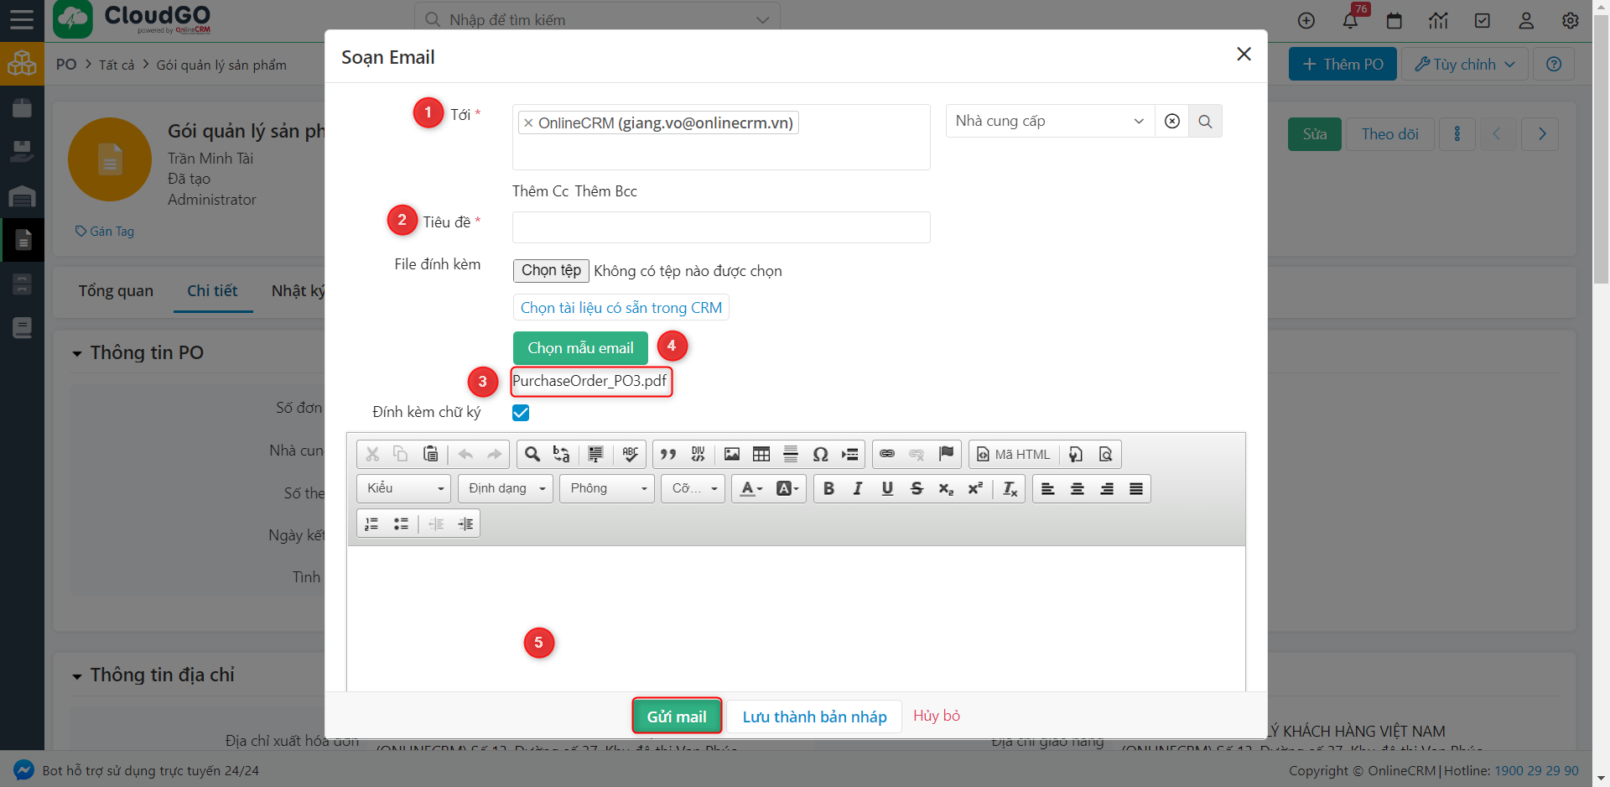Viewport: 1610px width, 787px height.
Task: Open the insert link tool
Action: coord(887,454)
